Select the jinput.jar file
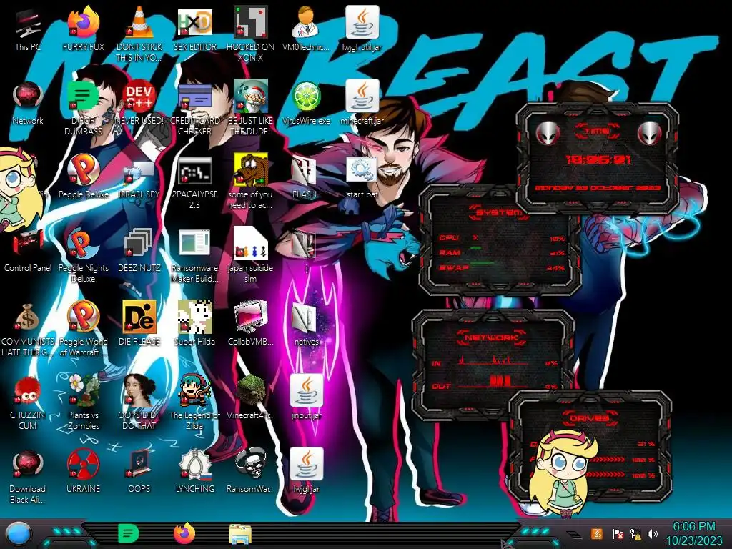The height and width of the screenshot is (549, 732). tap(306, 397)
